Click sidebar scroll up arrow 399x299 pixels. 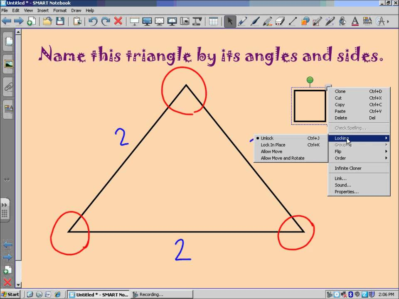click(18, 32)
